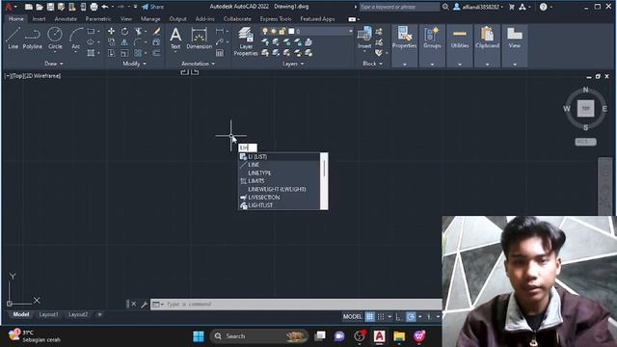Expand the Modify panel
The image size is (617, 347).
[134, 64]
